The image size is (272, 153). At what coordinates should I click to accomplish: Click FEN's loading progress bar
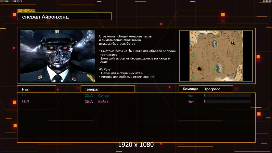(228, 101)
